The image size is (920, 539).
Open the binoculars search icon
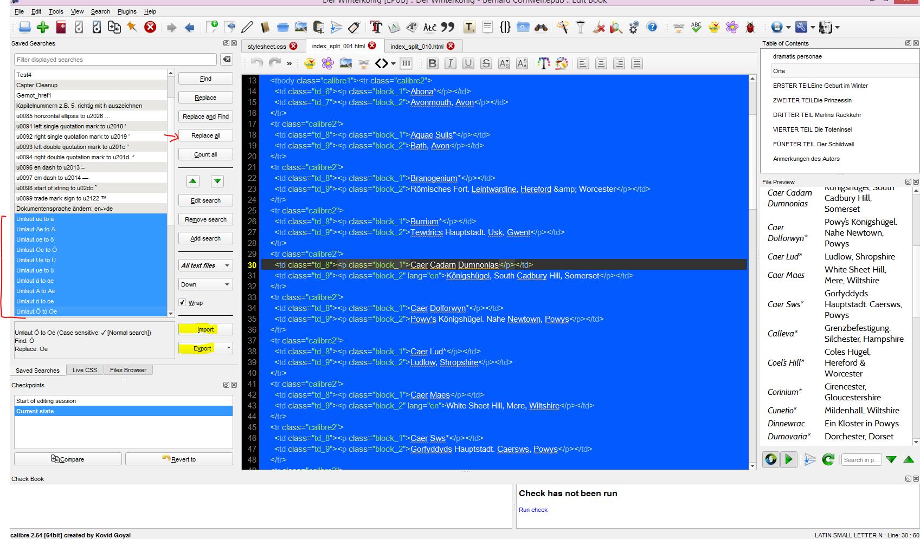pyautogui.click(x=541, y=27)
